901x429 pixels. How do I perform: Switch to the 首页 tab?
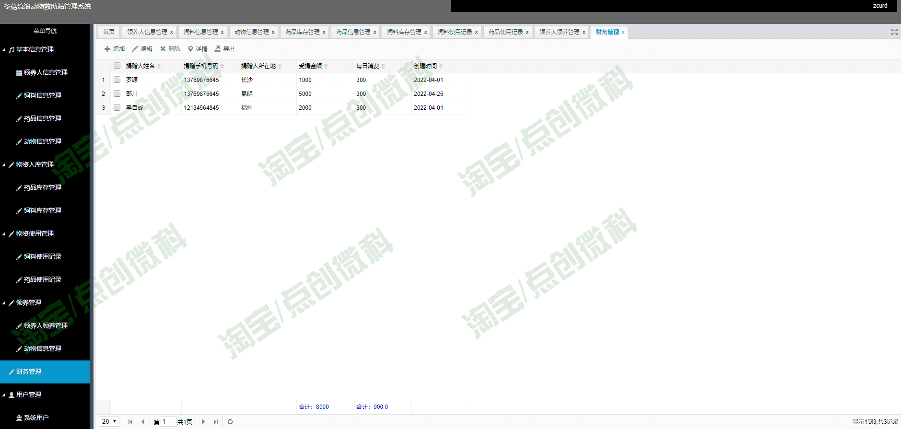[109, 32]
